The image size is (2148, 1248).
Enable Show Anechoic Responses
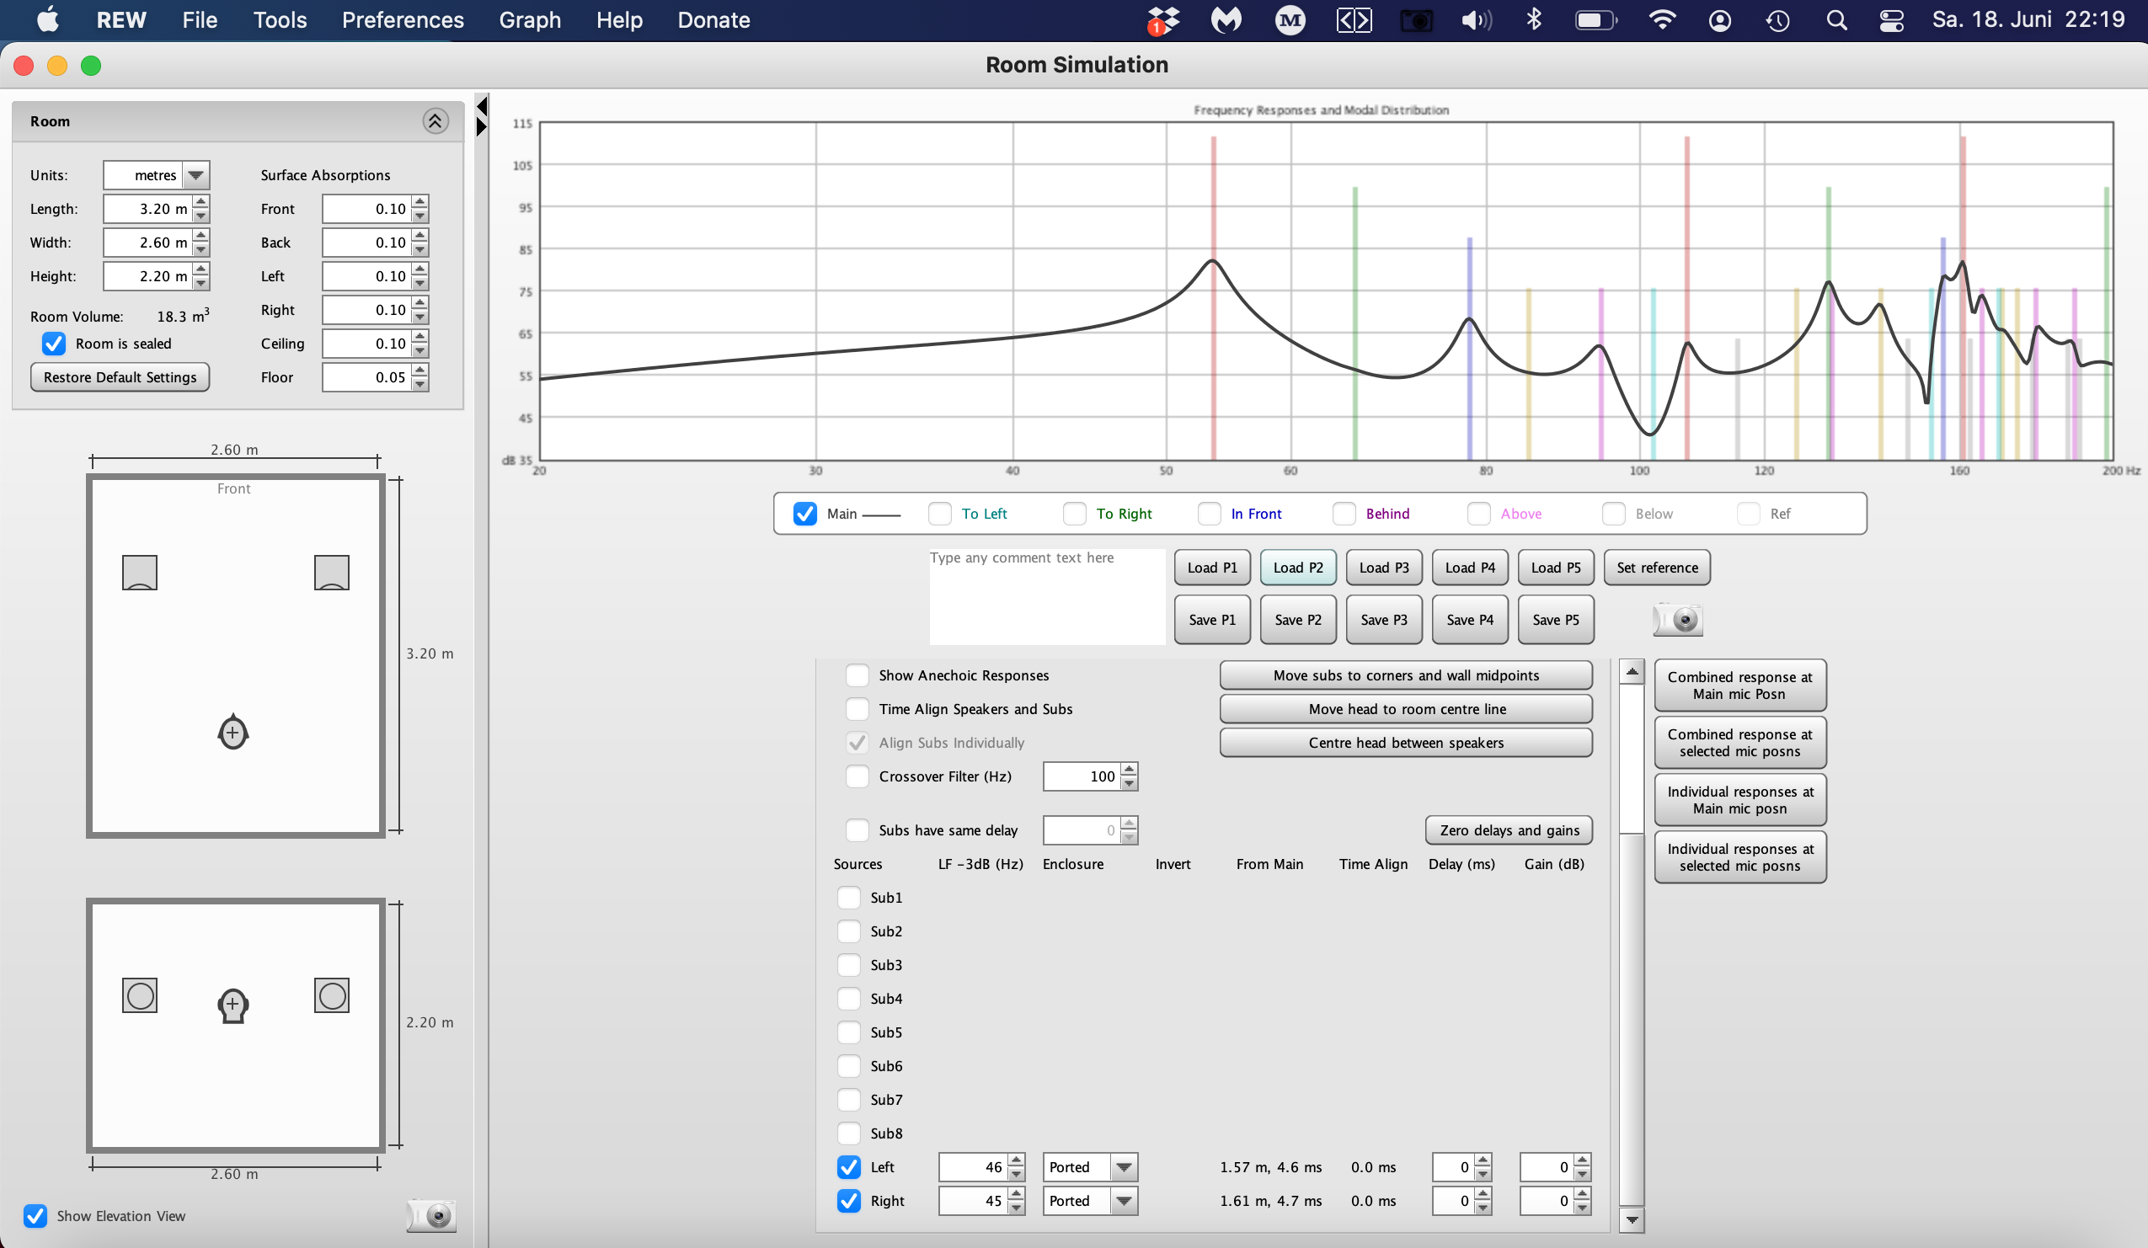pos(857,675)
